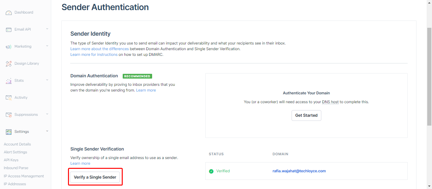This screenshot has height=189, width=432.
Task: Expand the Stats menu chevron
Action: 47,80
